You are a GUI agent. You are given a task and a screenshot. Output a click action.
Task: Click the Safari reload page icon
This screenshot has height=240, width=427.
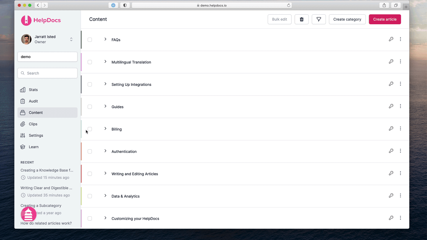[x=289, y=5]
